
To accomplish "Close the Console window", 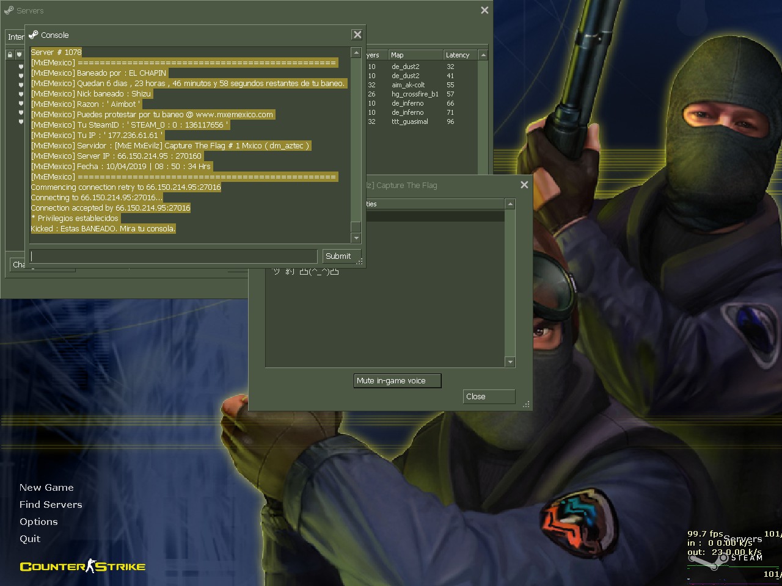I will point(357,35).
